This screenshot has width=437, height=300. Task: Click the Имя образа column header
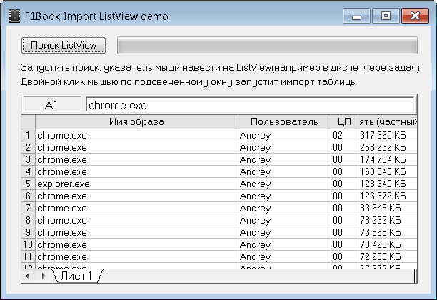tap(136, 122)
